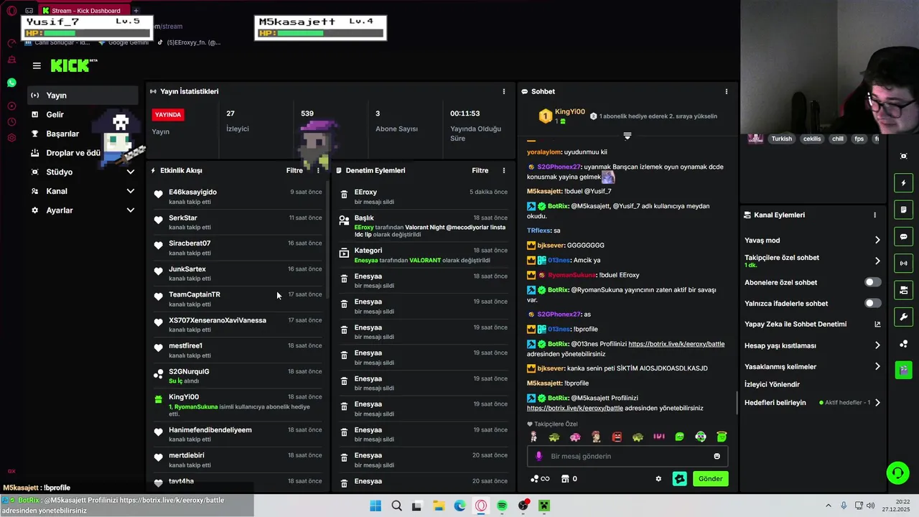Open Kanal Eylemleri three-dot menu

874,215
